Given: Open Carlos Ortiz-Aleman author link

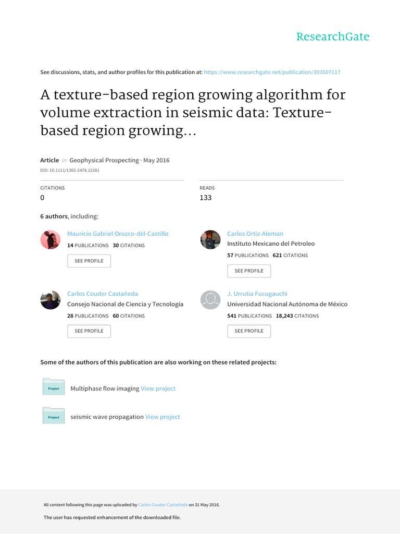Looking at the screenshot, I should click(x=255, y=234).
